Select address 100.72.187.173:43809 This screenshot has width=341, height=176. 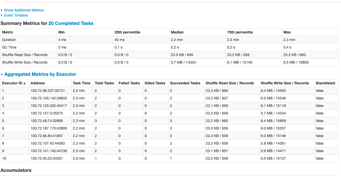(49, 128)
